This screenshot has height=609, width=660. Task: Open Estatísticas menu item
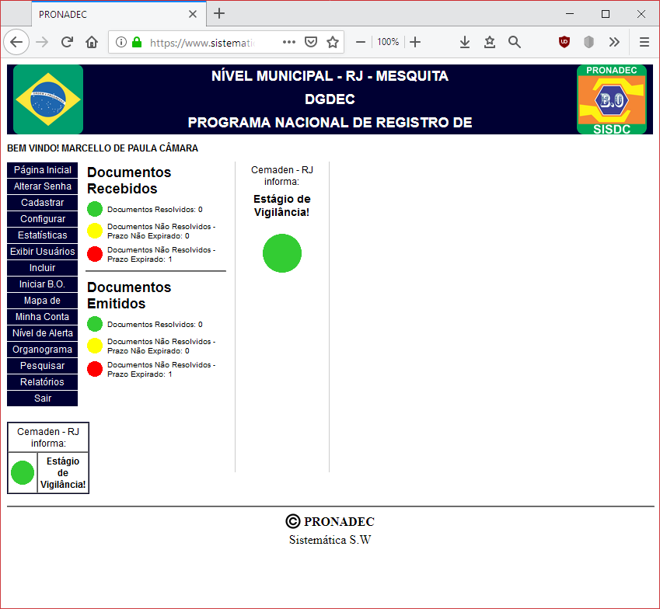[x=43, y=235]
